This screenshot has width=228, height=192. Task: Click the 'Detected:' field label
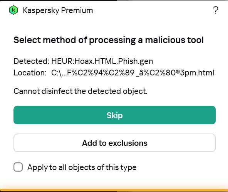point(32,61)
